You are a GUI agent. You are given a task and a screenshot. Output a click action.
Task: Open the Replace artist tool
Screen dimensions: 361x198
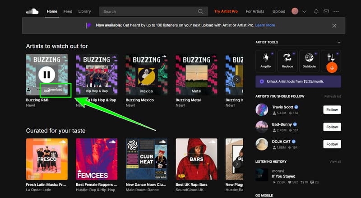287,61
